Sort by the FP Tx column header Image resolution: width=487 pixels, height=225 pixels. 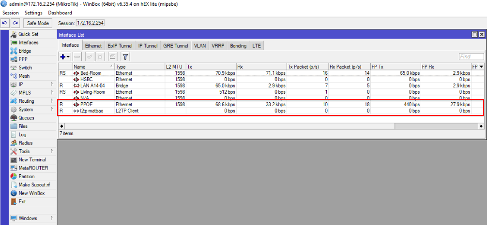tap(396, 66)
